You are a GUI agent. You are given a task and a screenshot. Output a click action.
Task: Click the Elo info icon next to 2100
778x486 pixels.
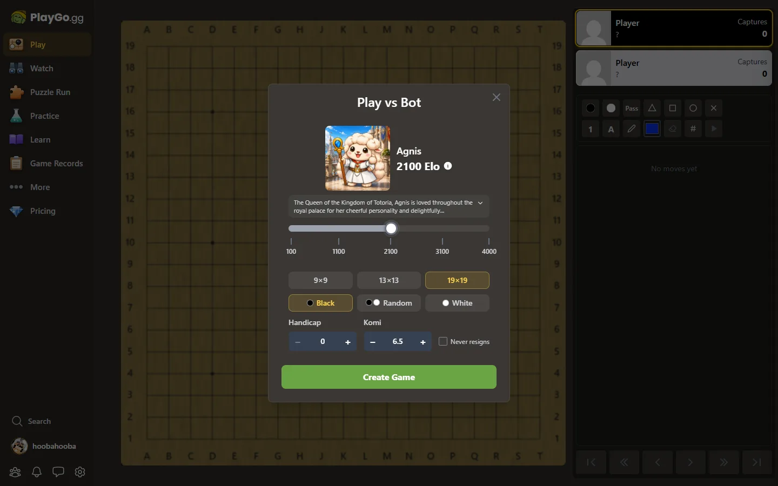pos(448,166)
